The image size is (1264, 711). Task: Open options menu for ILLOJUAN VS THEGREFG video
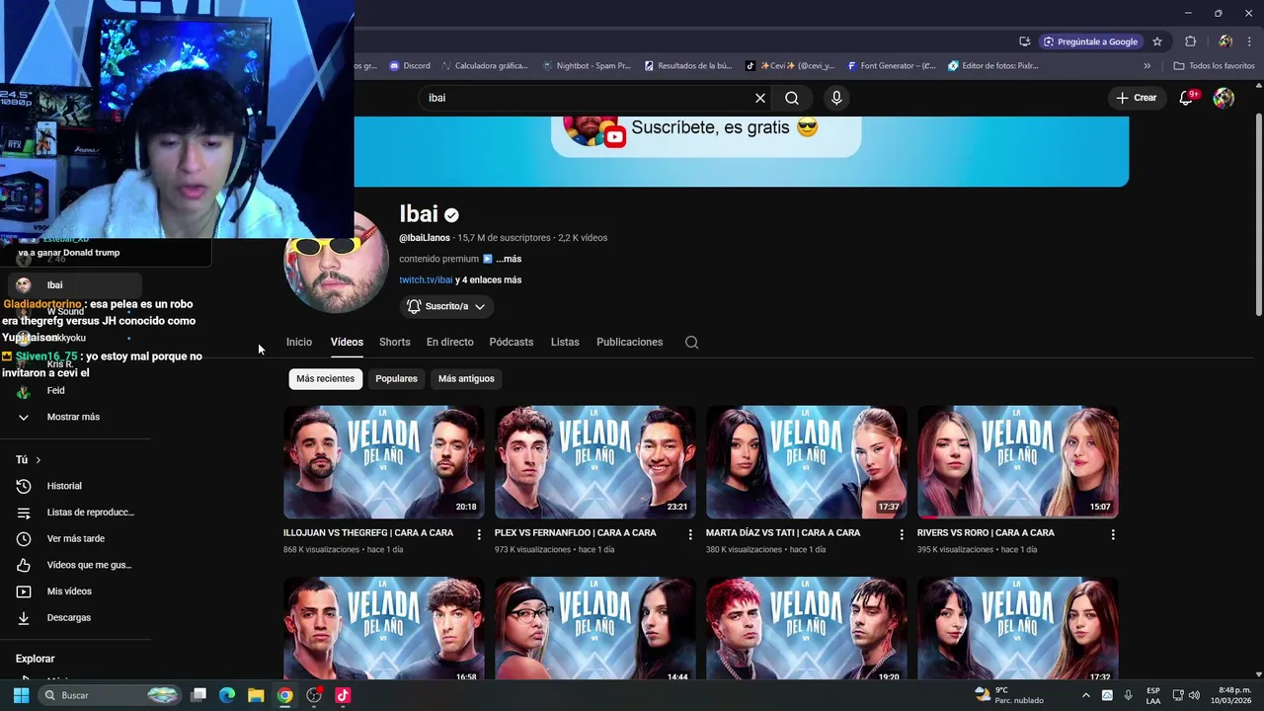point(479,534)
